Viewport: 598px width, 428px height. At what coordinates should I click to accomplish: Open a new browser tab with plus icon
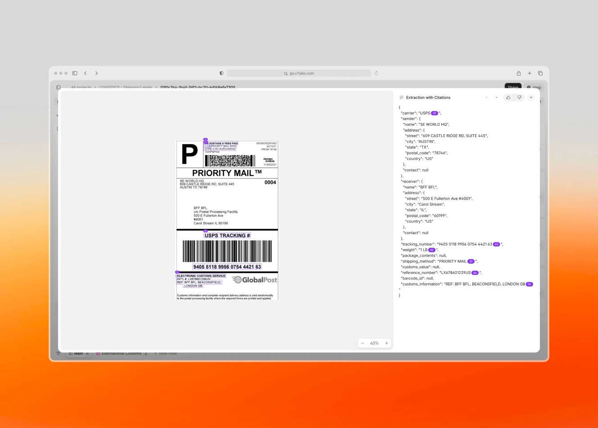pos(530,73)
